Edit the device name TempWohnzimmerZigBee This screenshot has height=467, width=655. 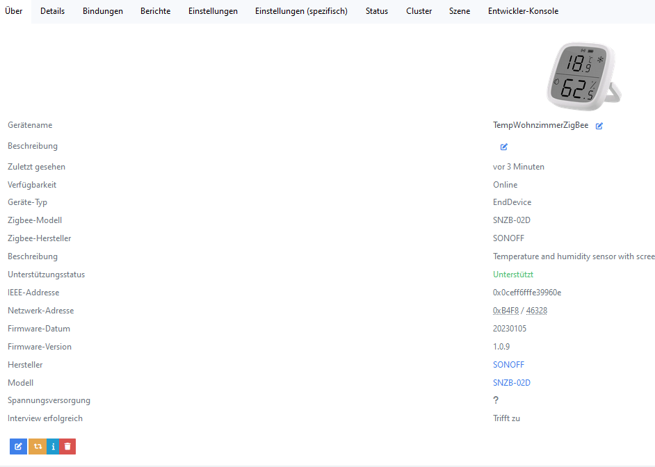point(599,126)
